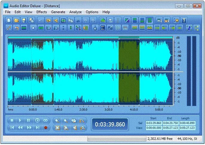Click the Crop selection toolbar icon
This screenshot has height=145, width=205.
63,20
